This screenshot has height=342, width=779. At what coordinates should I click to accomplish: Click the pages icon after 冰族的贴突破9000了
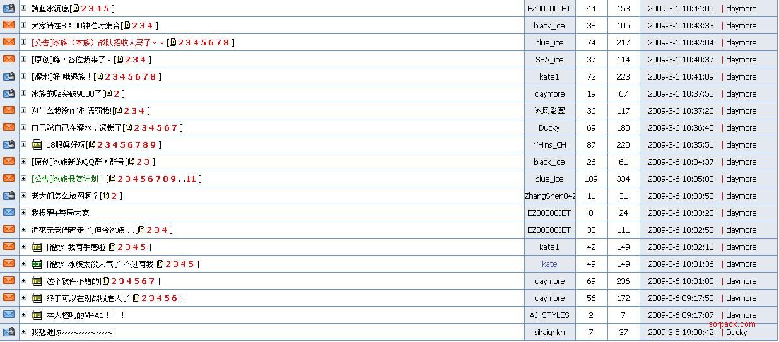pyautogui.click(x=108, y=94)
